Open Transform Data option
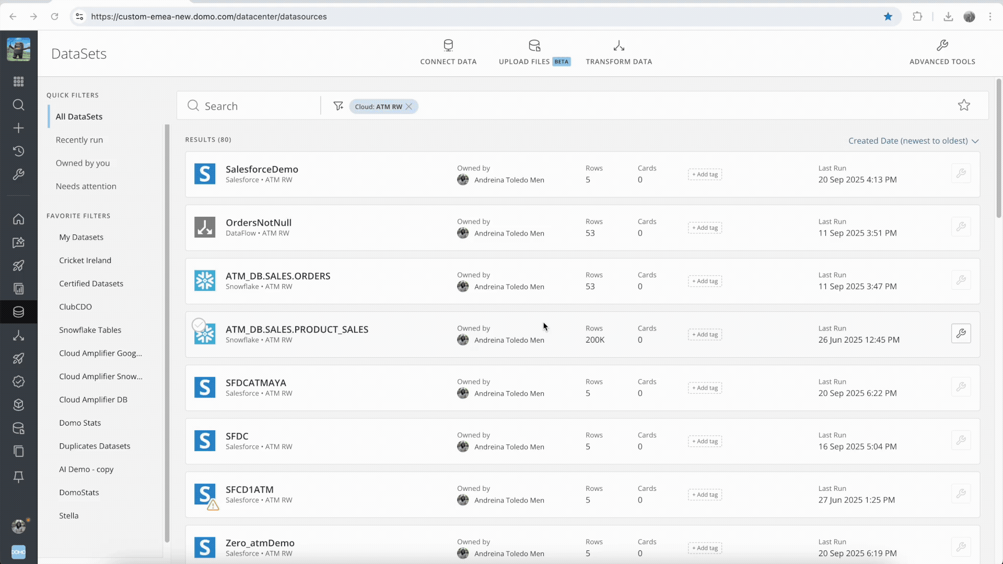Image resolution: width=1003 pixels, height=564 pixels. pos(619,53)
